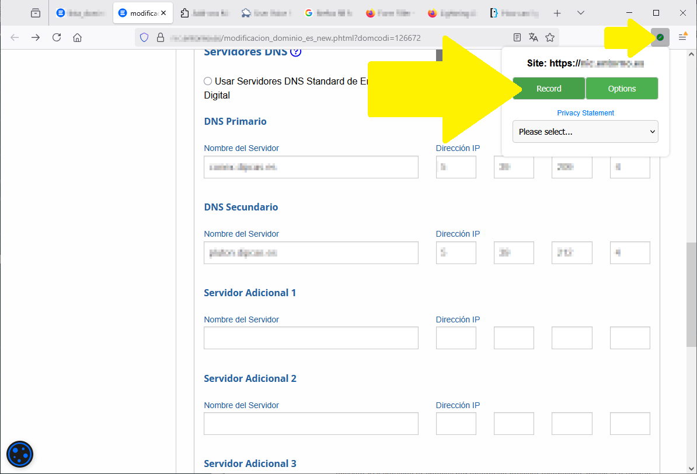Click Servidor Adicional 1 Nombre del Servidor field
The image size is (697, 474).
coord(311,338)
